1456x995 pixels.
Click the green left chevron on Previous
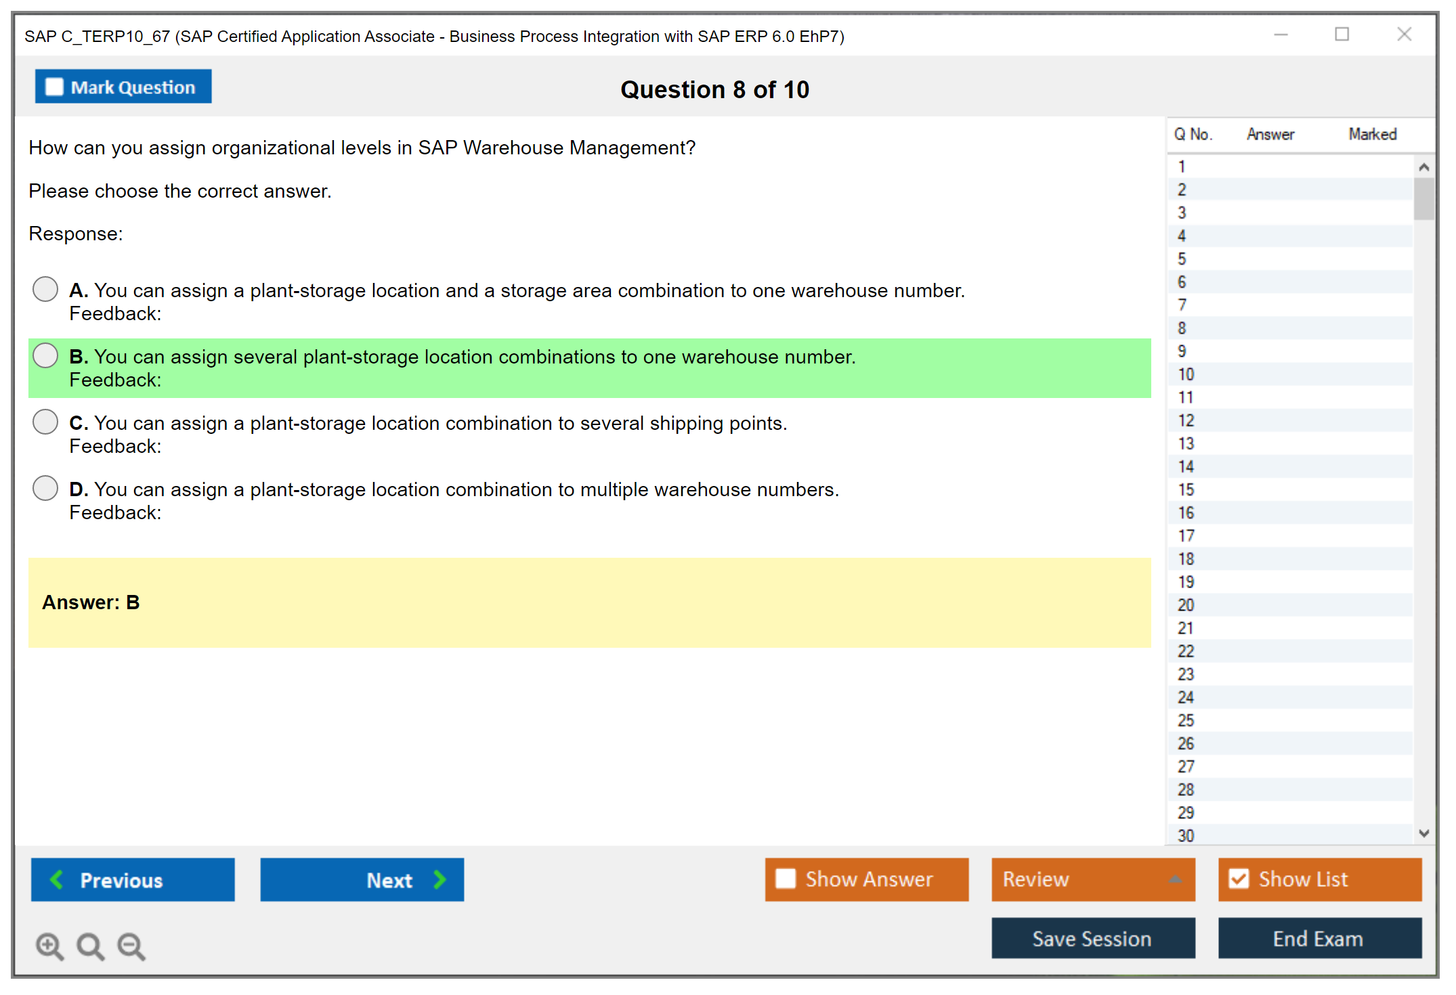click(x=57, y=879)
